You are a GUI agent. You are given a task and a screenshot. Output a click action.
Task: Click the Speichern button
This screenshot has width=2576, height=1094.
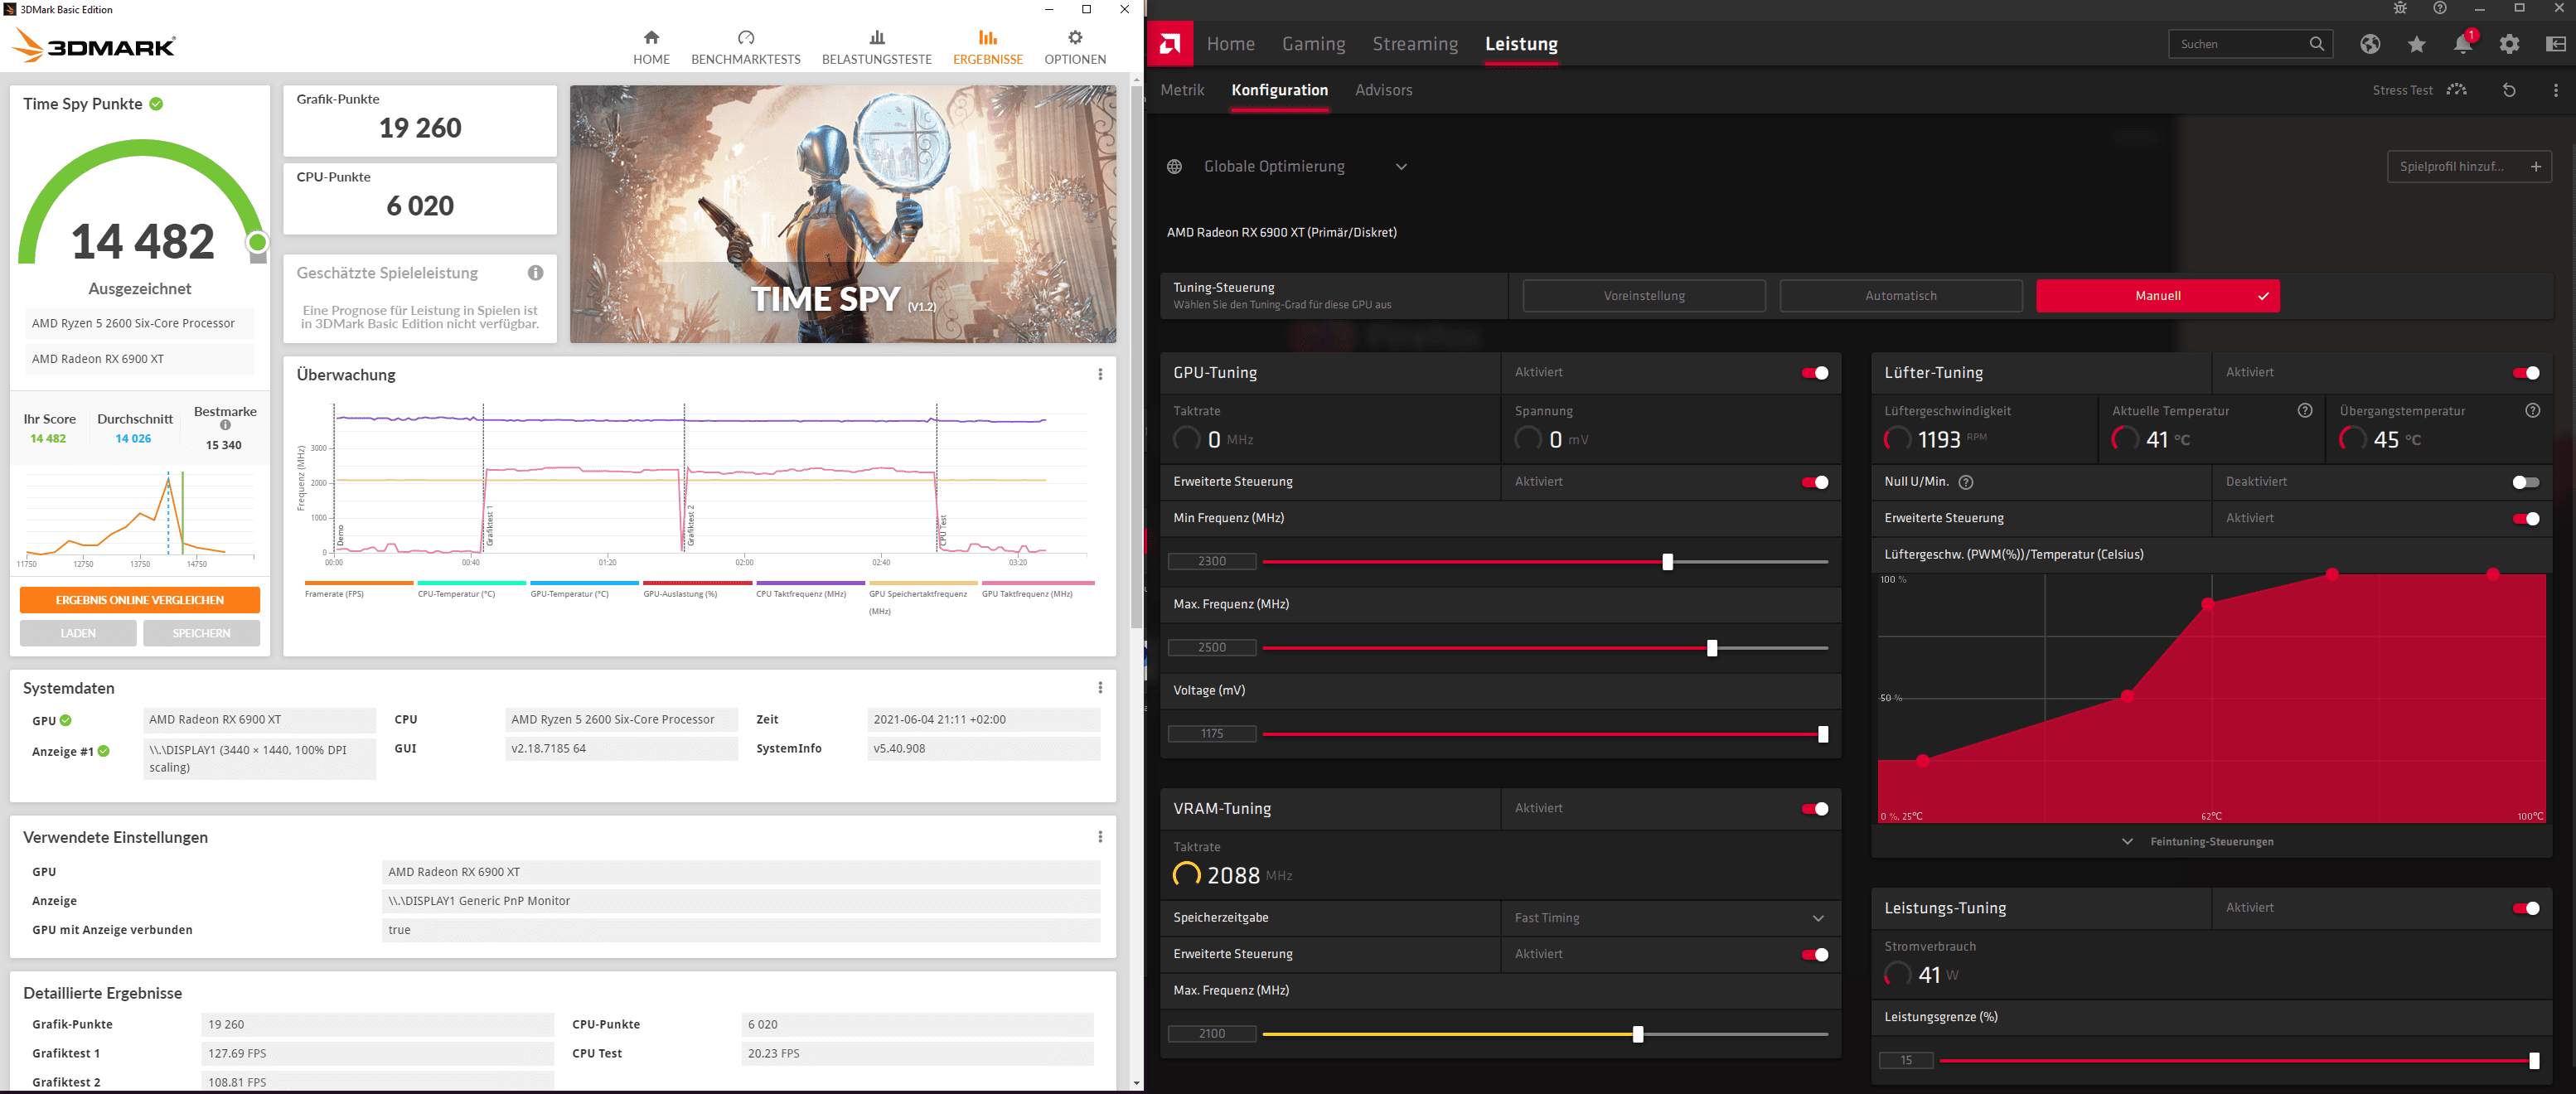pos(201,633)
